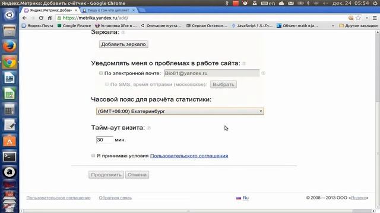
Task: Open Ubuntu Software Center in the launcher
Action: pos(9,141)
